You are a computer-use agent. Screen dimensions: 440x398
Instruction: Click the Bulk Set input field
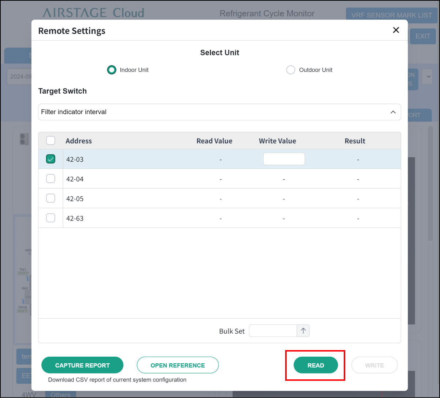273,331
